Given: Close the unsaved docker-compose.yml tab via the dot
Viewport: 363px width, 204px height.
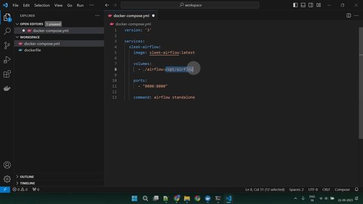Looking at the screenshot, I should [153, 16].
